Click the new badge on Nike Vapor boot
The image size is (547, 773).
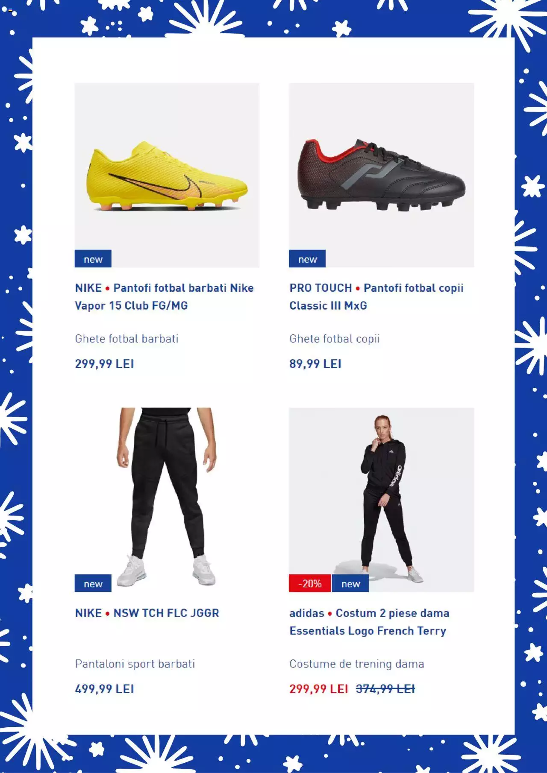point(93,259)
